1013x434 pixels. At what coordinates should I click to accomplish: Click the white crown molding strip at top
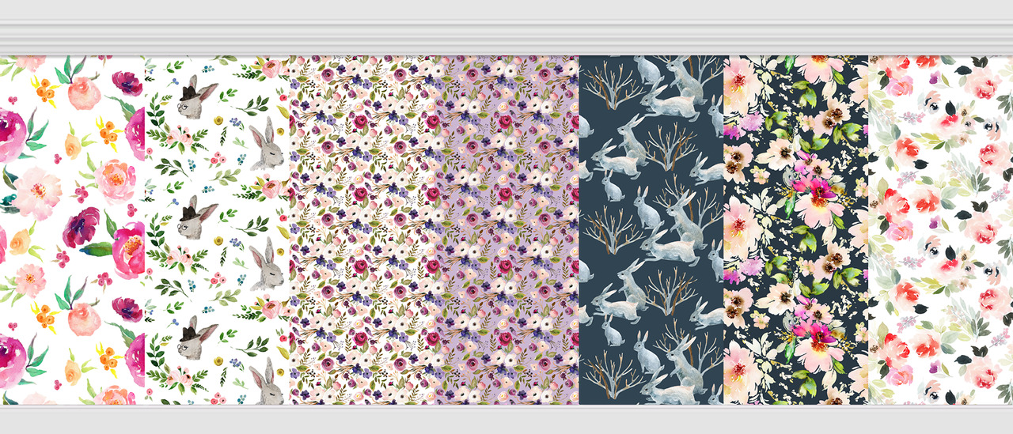[506, 36]
